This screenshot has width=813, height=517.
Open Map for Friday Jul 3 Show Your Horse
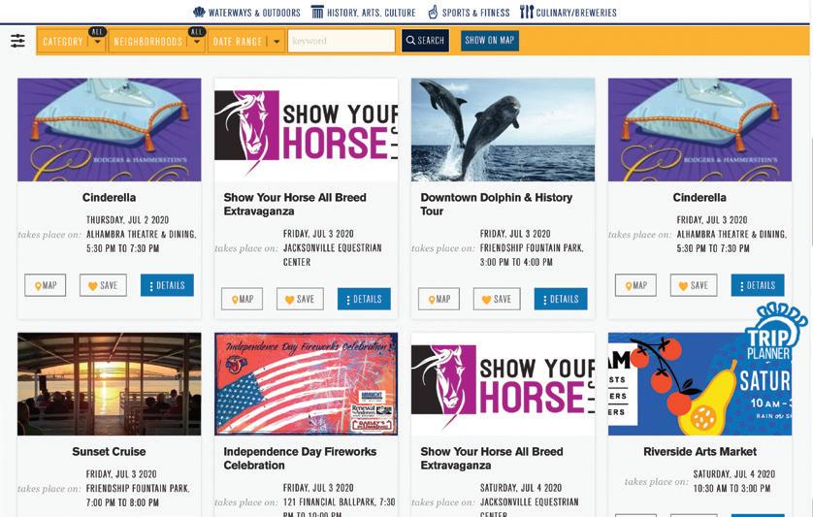click(x=242, y=299)
